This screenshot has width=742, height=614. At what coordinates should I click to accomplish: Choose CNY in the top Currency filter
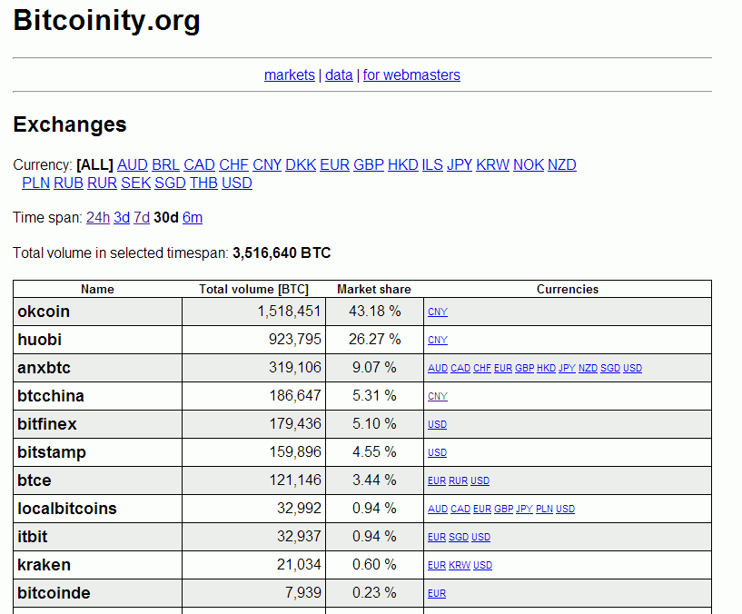(x=267, y=164)
